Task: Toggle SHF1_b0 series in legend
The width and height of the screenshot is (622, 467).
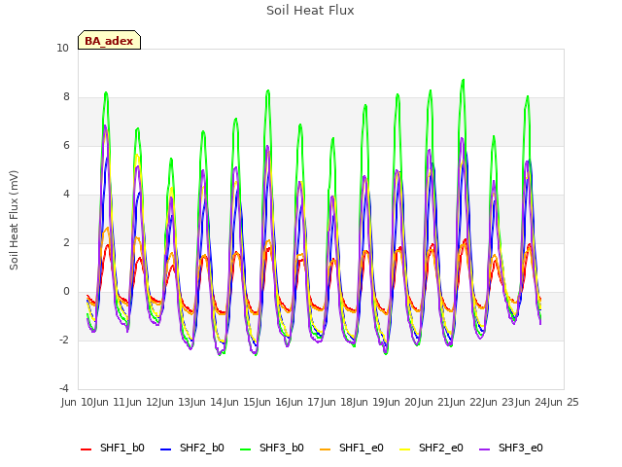Action: (x=113, y=448)
